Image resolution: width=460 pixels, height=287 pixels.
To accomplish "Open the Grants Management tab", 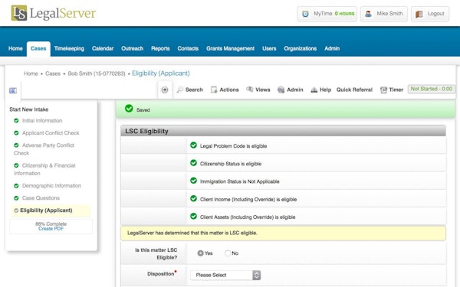I will (x=230, y=49).
